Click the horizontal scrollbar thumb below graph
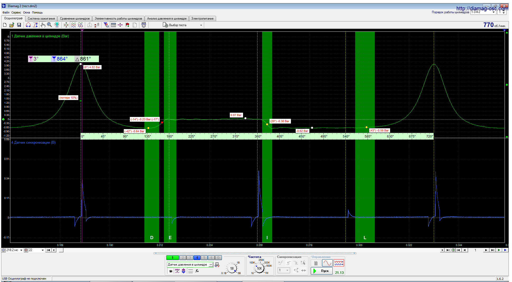 pos(61,250)
